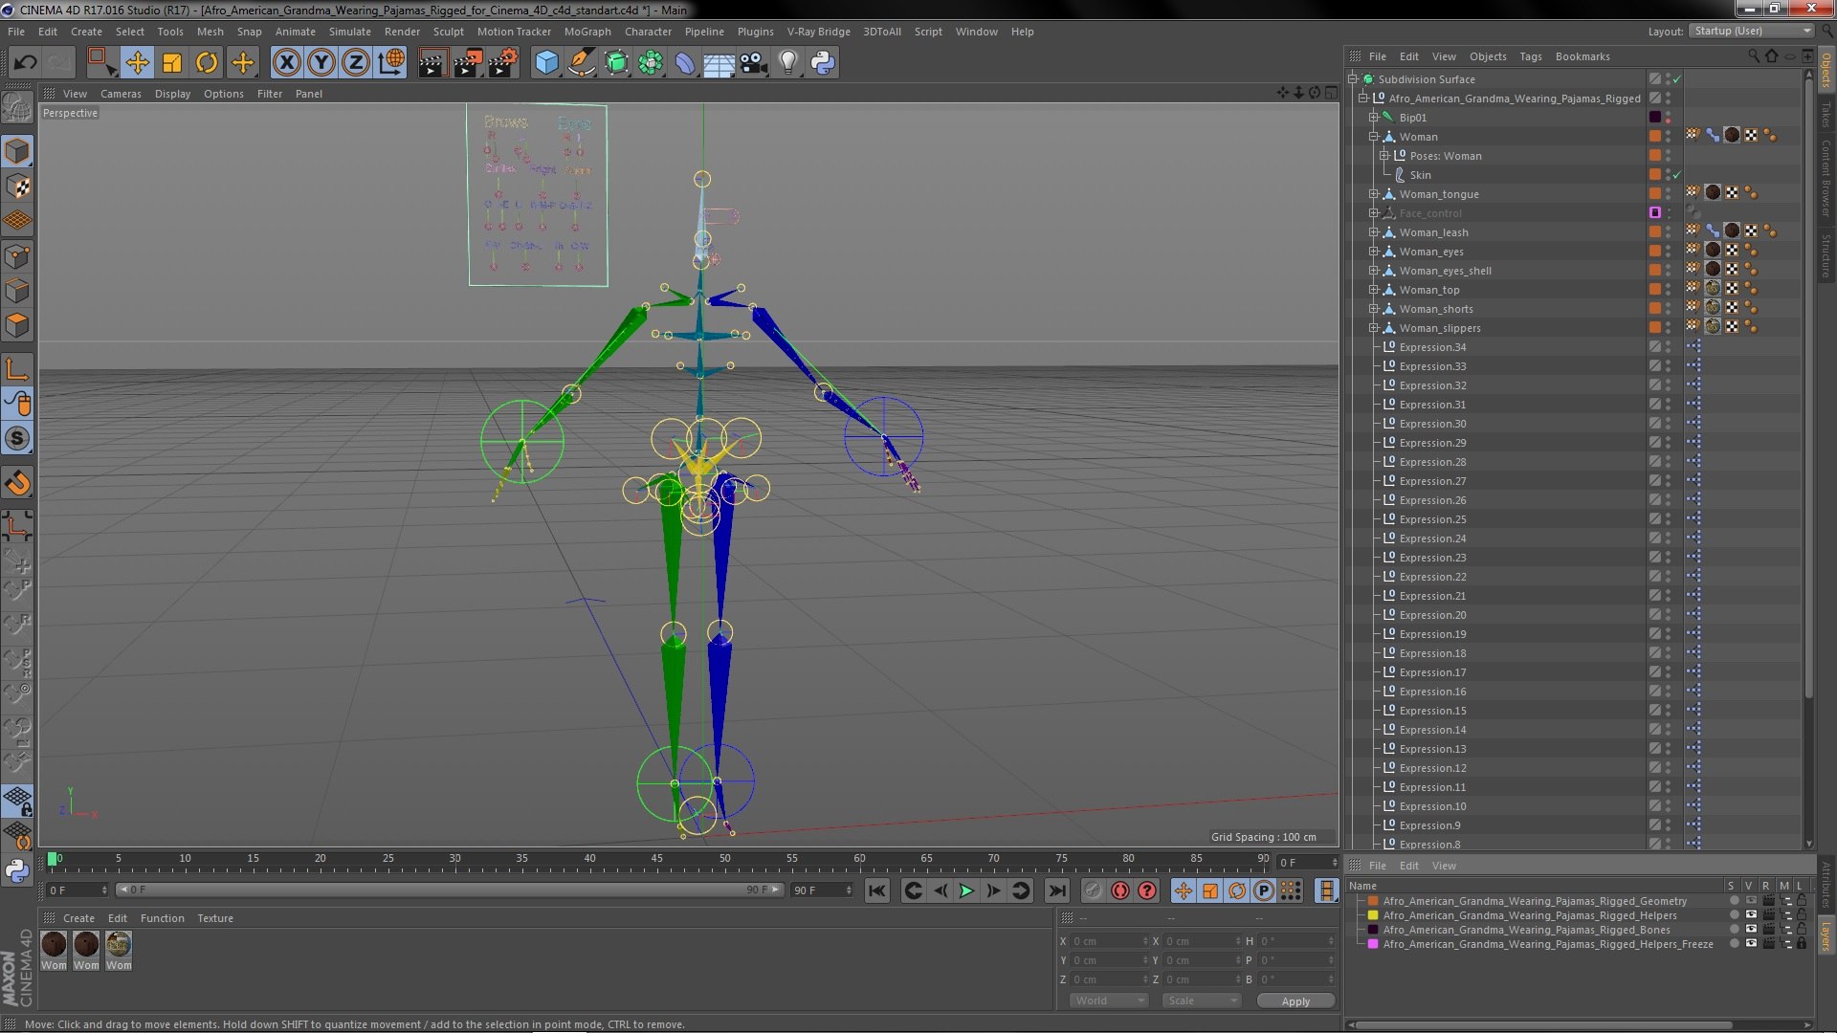
Task: Toggle Skin deformer enable checkmark
Action: [x=1676, y=175]
